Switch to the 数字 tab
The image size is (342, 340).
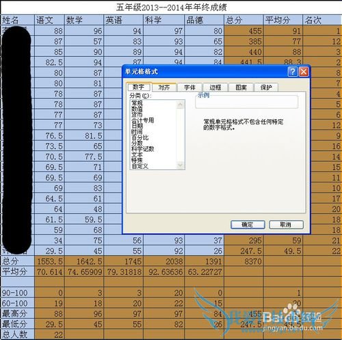[138, 87]
